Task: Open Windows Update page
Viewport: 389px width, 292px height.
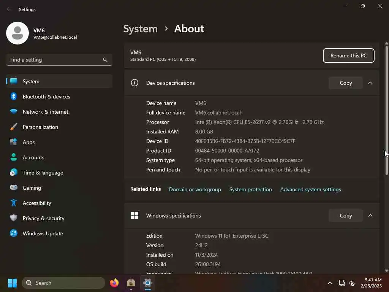Action: coord(59,233)
